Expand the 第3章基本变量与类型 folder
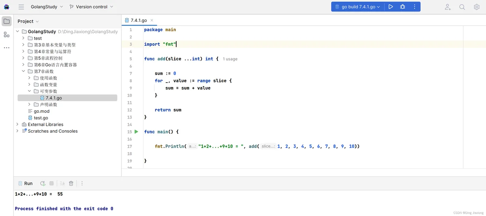The image size is (486, 216). click(x=23, y=45)
